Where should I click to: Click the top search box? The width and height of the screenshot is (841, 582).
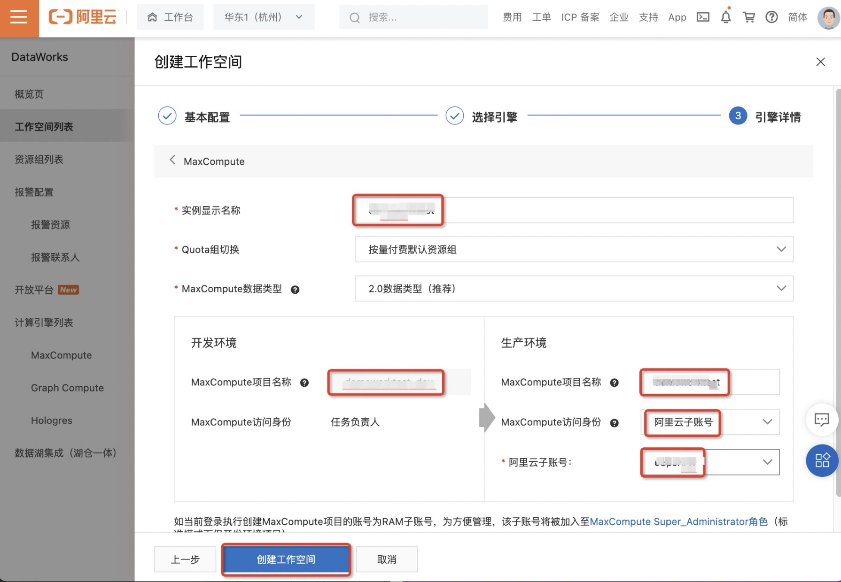pos(413,17)
